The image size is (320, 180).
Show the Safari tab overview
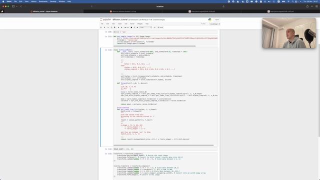click(x=316, y=6)
